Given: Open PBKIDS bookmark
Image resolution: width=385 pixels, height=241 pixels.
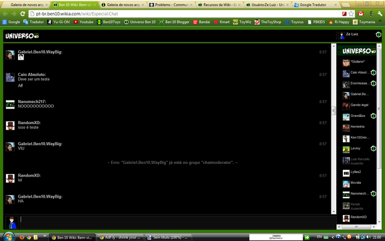Looking at the screenshot, I should [316, 22].
